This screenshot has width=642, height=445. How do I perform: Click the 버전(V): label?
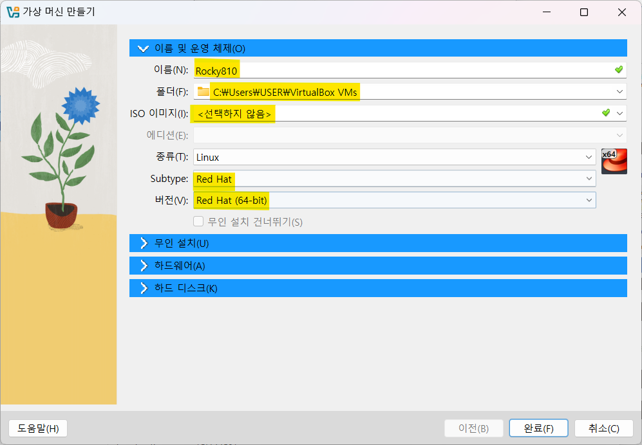(x=171, y=200)
